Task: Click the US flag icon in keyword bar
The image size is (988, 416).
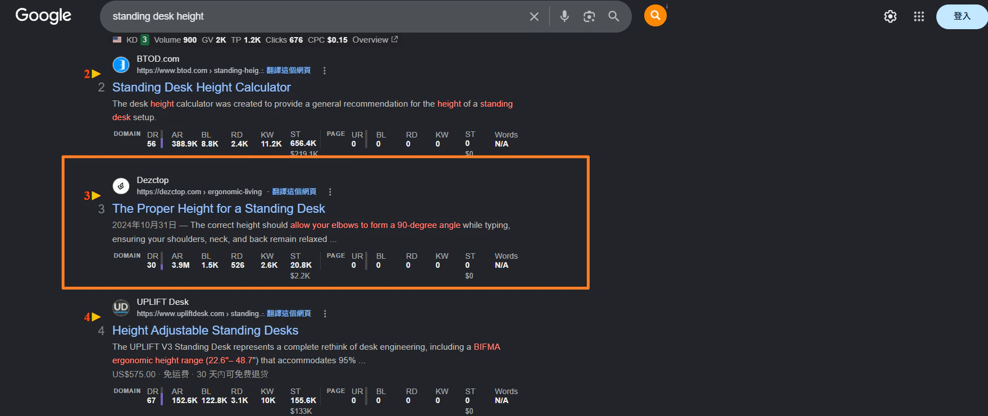Action: (117, 40)
